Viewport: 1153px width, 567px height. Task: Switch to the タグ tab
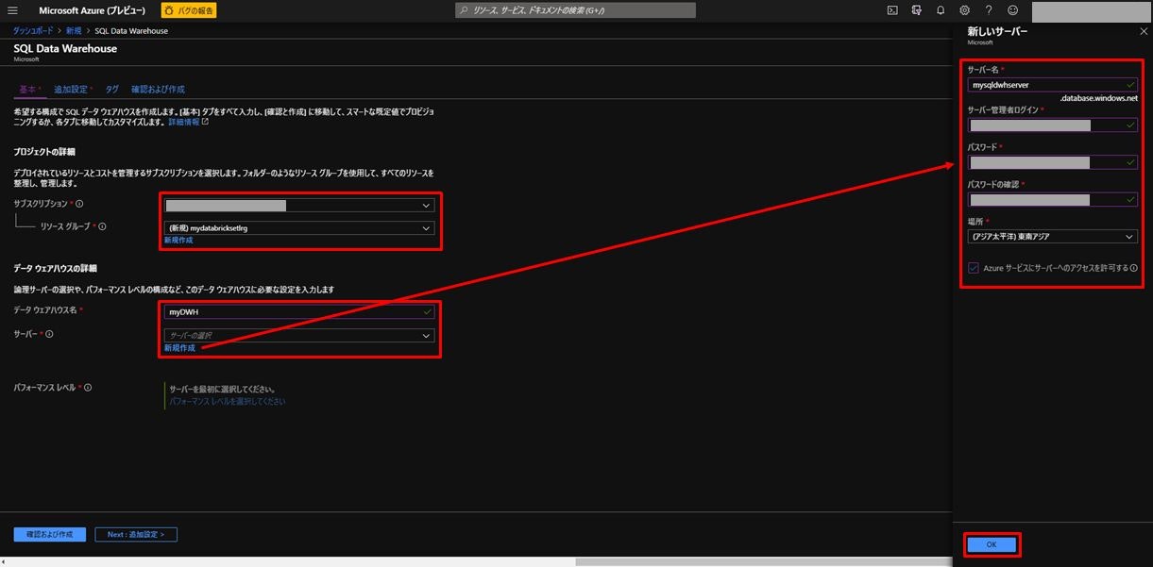point(111,90)
